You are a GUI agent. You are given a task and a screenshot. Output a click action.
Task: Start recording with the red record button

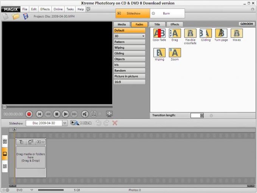(29, 114)
